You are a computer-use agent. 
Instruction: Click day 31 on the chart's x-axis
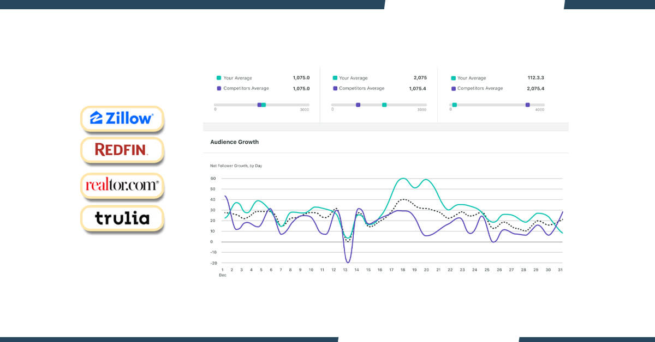pos(559,270)
